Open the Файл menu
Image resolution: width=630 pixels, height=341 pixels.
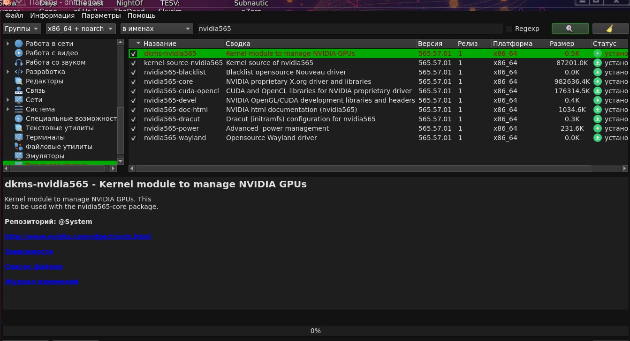click(x=14, y=15)
